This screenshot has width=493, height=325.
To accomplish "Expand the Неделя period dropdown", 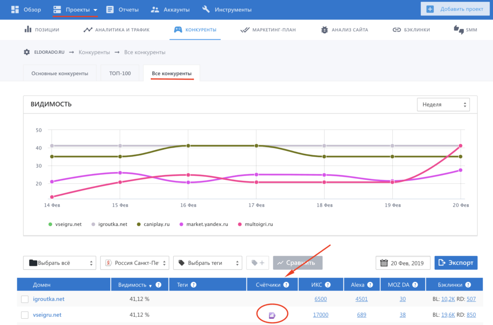I will click(x=443, y=104).
